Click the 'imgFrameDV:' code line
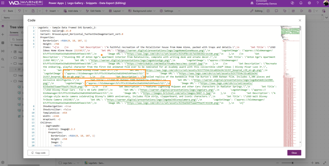The width and height of the screenshot is (329, 166). click(53, 126)
